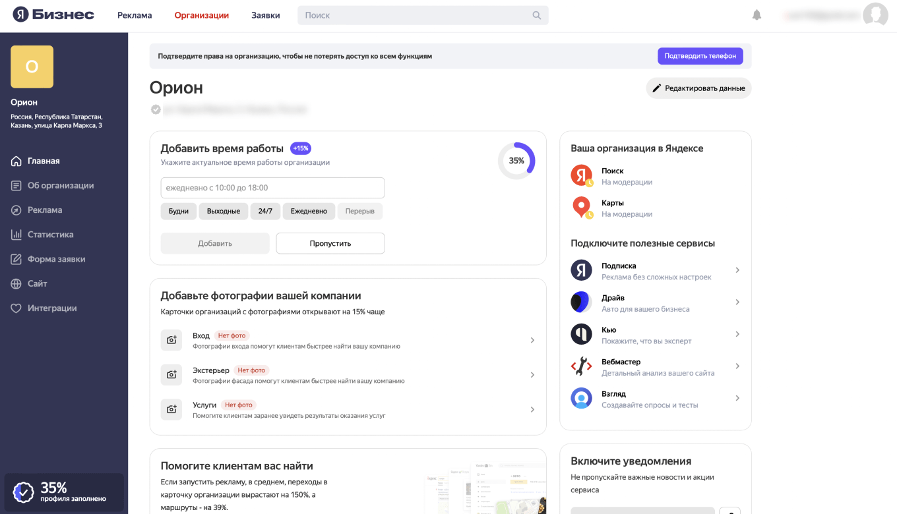Screen dimensions: 897x514
Task: Click the camera icon next to Вход
Action: (171, 340)
